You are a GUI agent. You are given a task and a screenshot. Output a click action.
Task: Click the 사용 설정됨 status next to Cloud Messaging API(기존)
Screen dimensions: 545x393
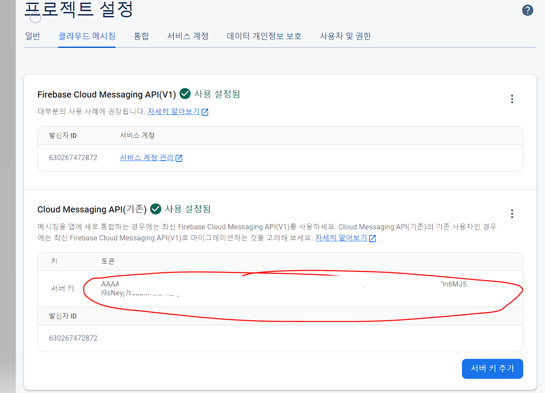(188, 209)
